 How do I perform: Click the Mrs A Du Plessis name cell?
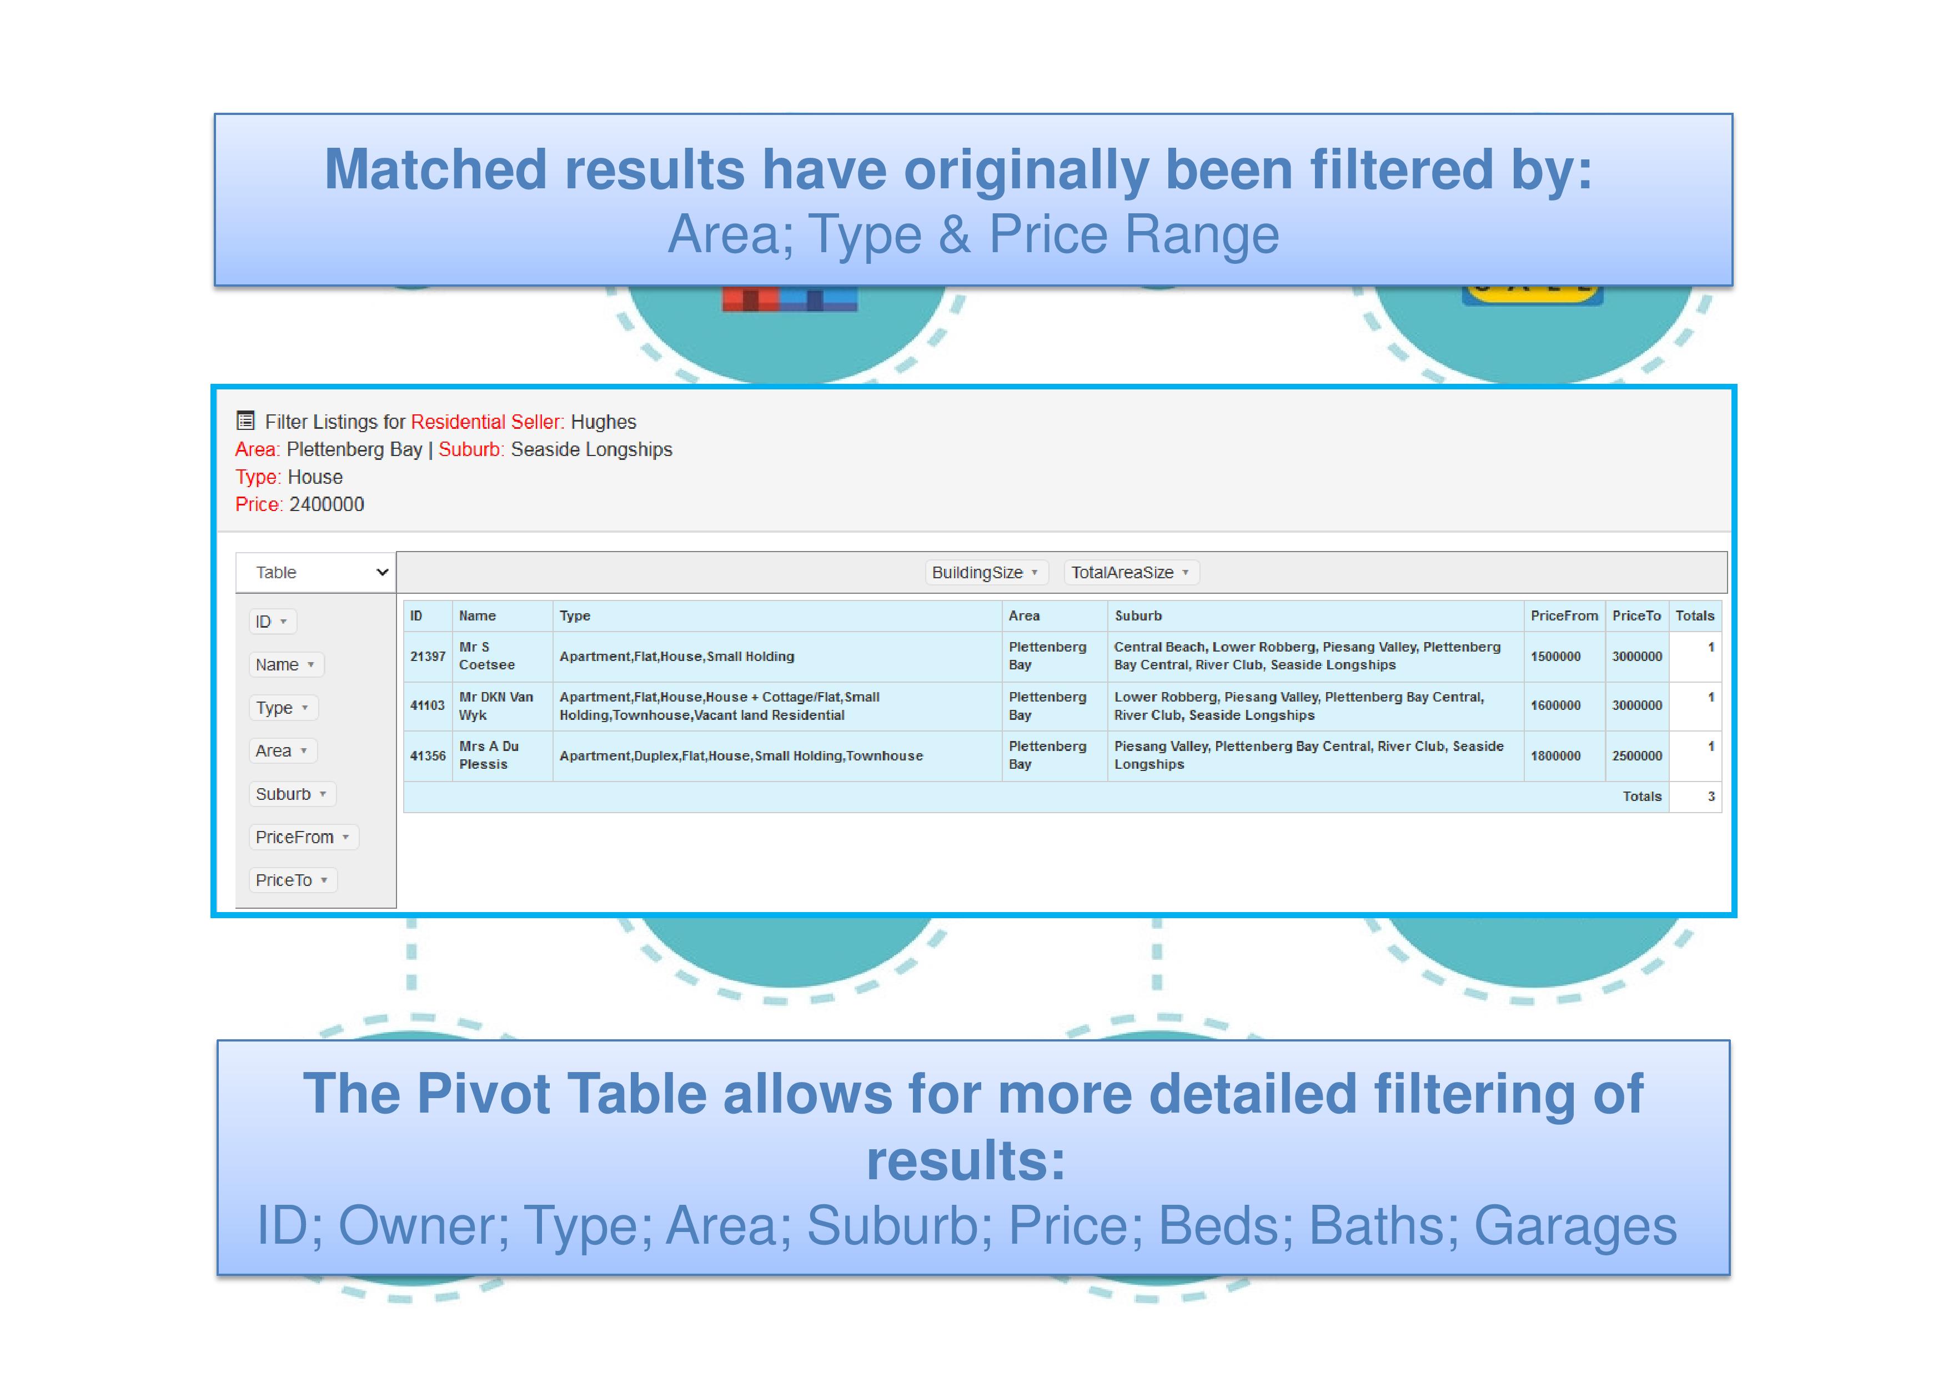click(x=489, y=755)
